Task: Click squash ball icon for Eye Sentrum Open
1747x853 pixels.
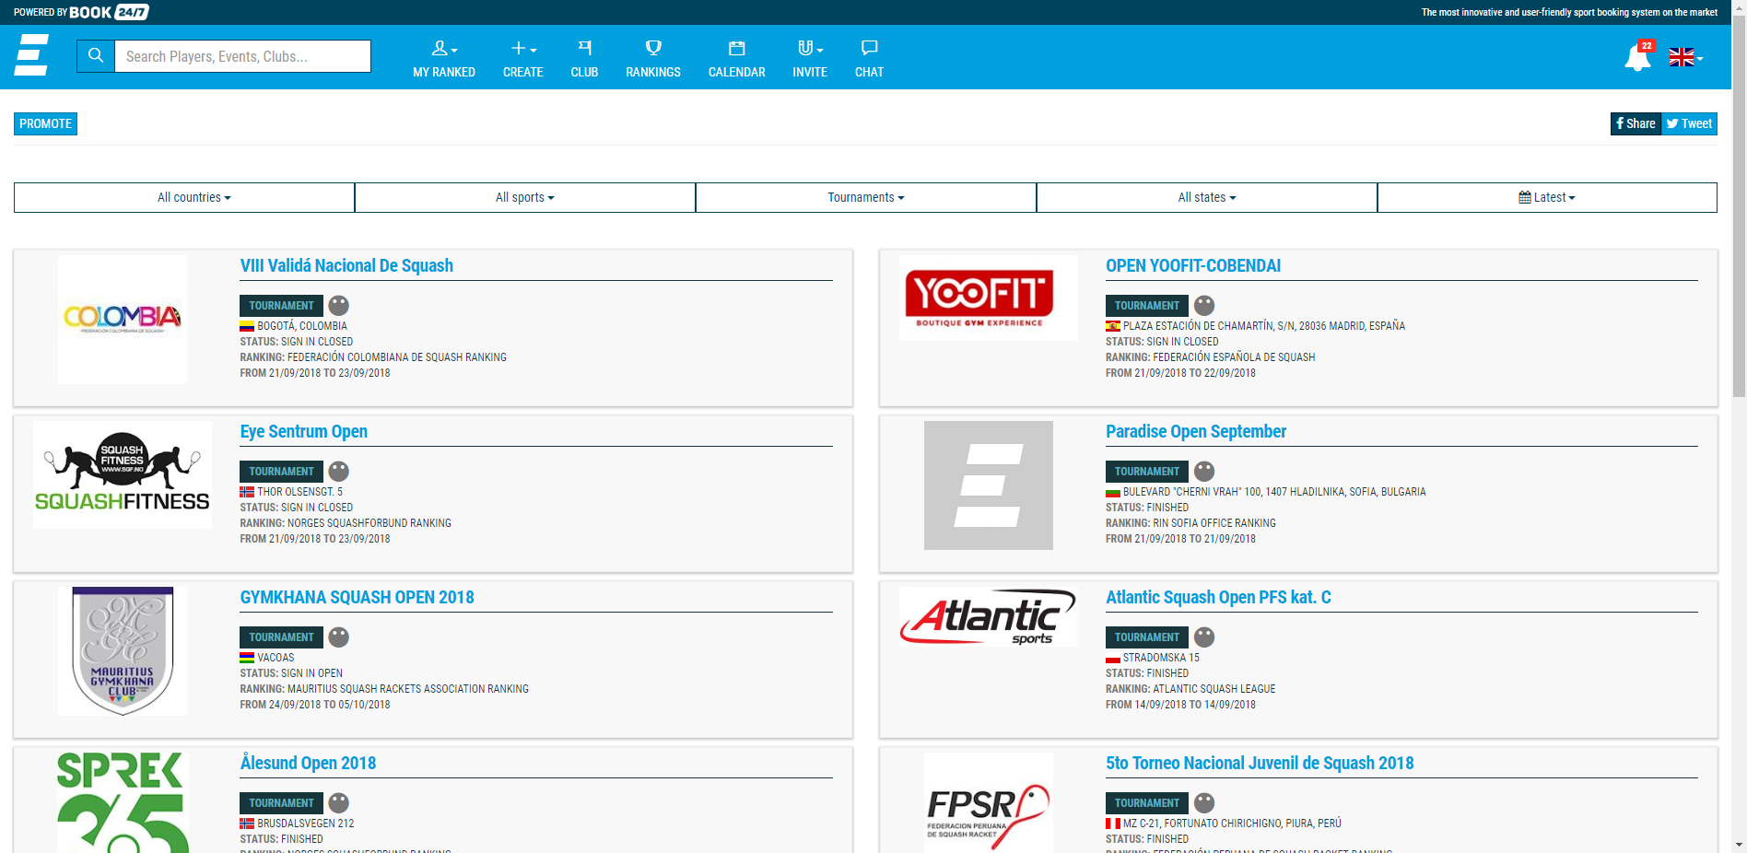Action: click(x=339, y=472)
